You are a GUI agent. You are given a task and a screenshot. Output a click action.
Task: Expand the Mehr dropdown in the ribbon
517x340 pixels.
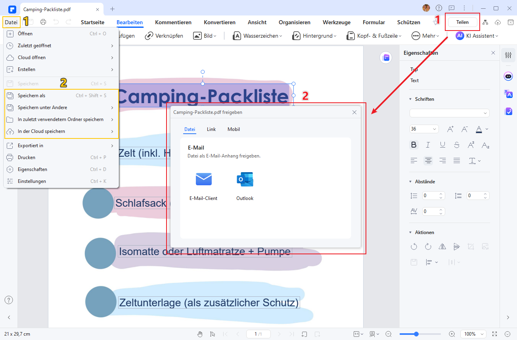[x=425, y=36]
